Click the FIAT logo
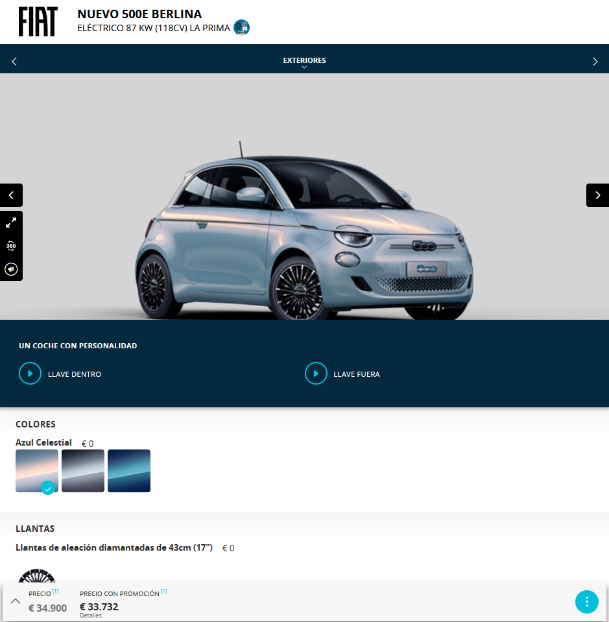 [38, 22]
